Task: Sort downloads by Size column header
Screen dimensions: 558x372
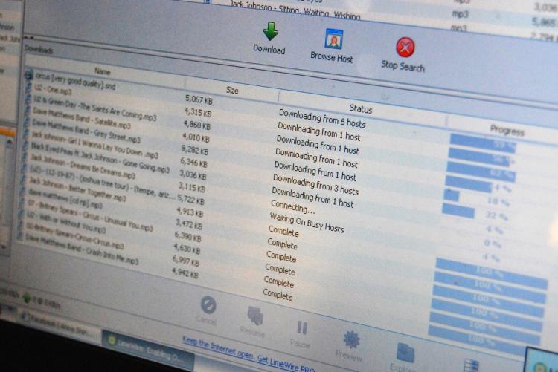Action: tap(232, 91)
